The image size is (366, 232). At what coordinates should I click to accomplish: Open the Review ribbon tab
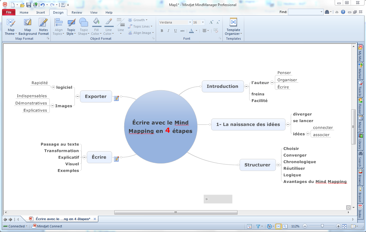pyautogui.click(x=77, y=12)
